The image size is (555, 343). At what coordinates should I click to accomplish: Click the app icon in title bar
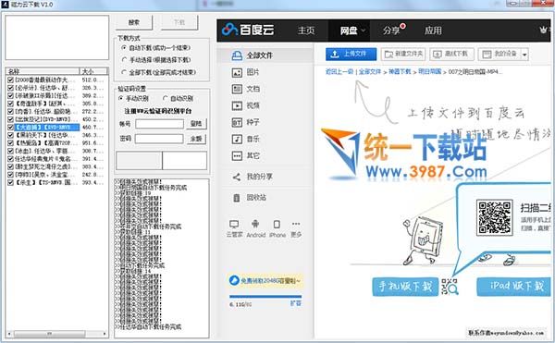(x=5, y=5)
